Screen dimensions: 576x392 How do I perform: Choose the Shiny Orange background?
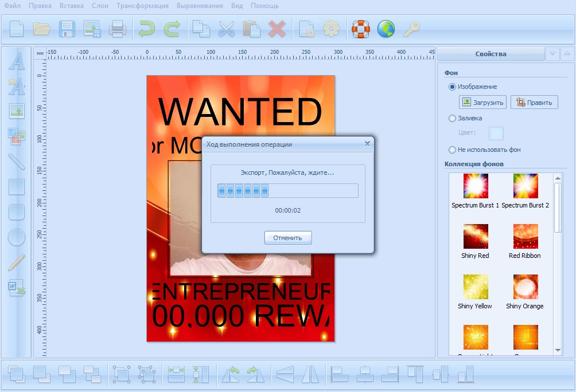click(526, 292)
